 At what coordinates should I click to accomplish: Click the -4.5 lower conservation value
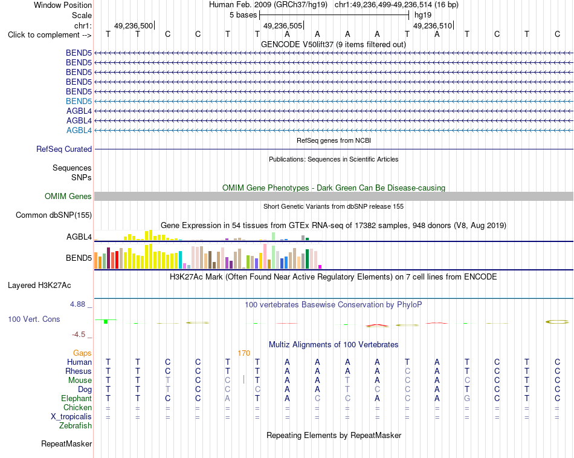(x=79, y=335)
